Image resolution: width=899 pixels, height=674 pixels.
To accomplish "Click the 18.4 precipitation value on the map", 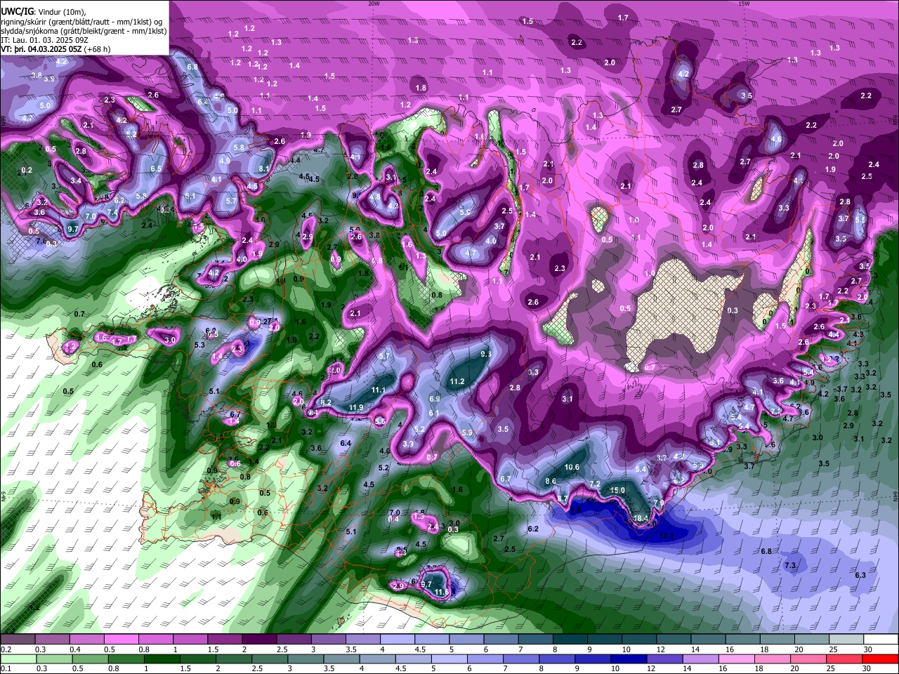I will (641, 518).
